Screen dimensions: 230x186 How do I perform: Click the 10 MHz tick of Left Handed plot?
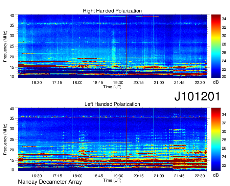12,170
